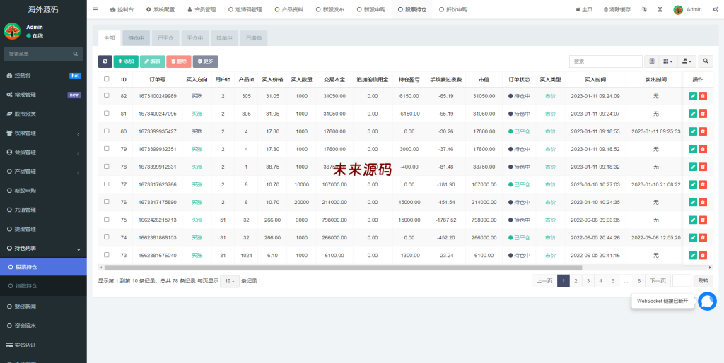Image resolution: width=724 pixels, height=363 pixels.
Task: Check the box for row ID 82
Action: [x=107, y=95]
